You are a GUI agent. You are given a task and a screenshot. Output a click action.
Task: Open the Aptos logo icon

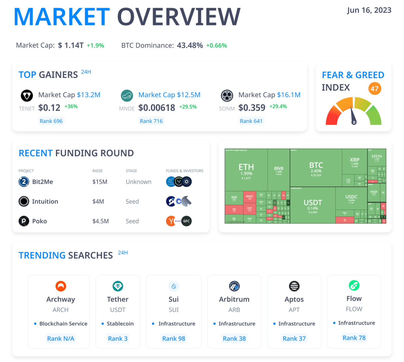(294, 286)
